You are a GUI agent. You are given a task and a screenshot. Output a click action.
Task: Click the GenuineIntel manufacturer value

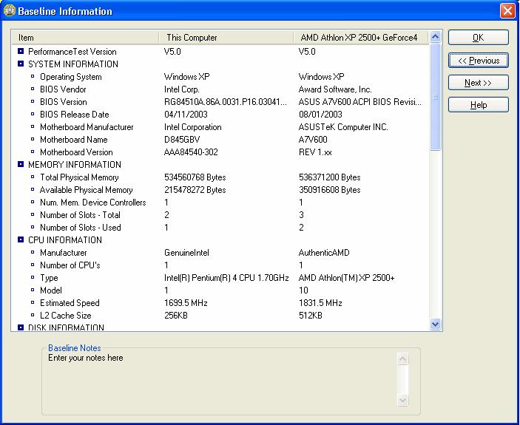(186, 253)
